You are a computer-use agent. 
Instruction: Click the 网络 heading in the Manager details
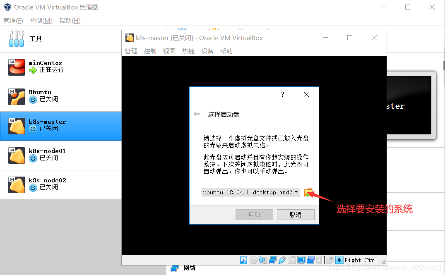pos(189,268)
